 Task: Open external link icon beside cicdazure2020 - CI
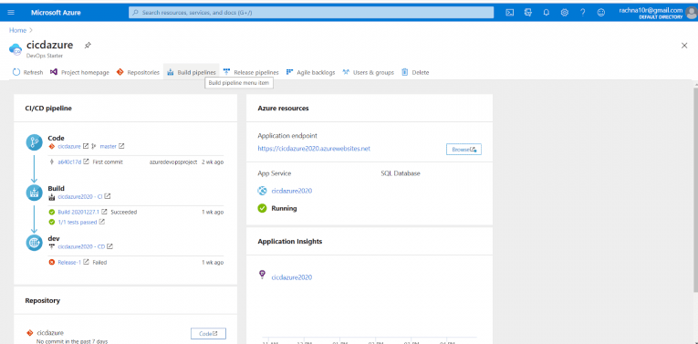(108, 196)
